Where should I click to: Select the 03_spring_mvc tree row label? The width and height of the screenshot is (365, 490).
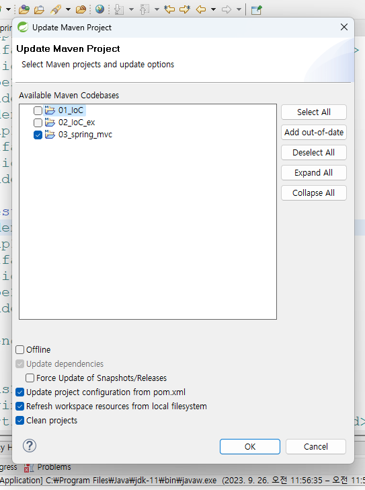(85, 135)
